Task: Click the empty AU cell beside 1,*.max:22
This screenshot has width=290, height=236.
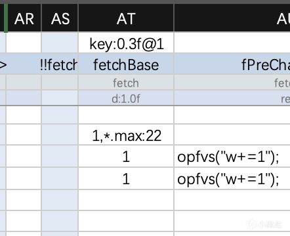Action: tap(232, 135)
